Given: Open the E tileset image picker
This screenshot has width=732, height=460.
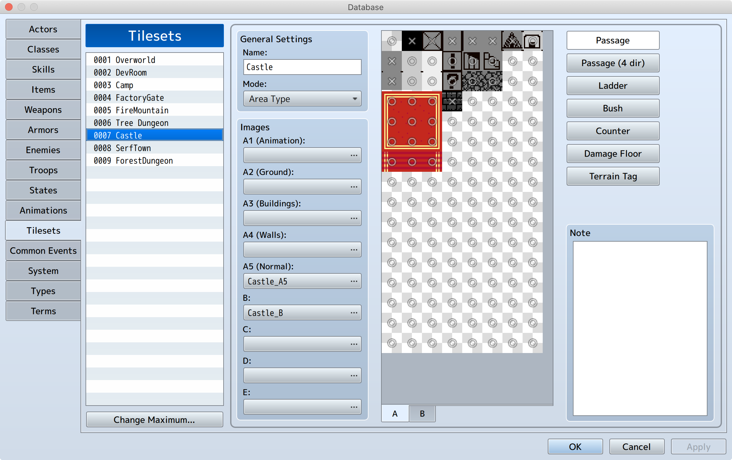Looking at the screenshot, I should click(354, 407).
